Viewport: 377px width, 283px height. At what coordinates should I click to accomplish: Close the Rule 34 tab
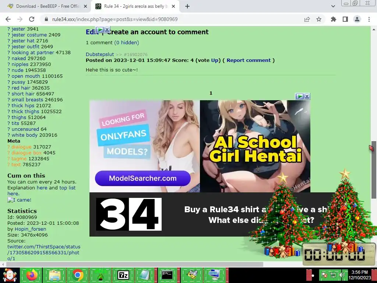(173, 6)
